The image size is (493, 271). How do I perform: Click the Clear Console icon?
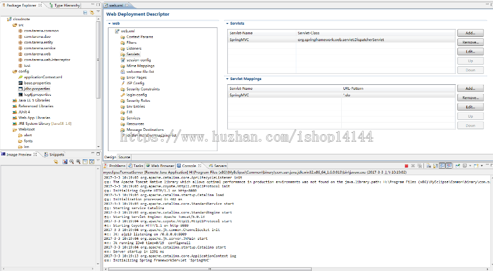pos(429,165)
